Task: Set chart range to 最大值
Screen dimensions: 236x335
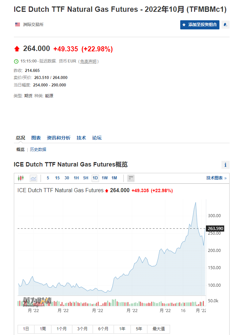Action: pos(159,329)
